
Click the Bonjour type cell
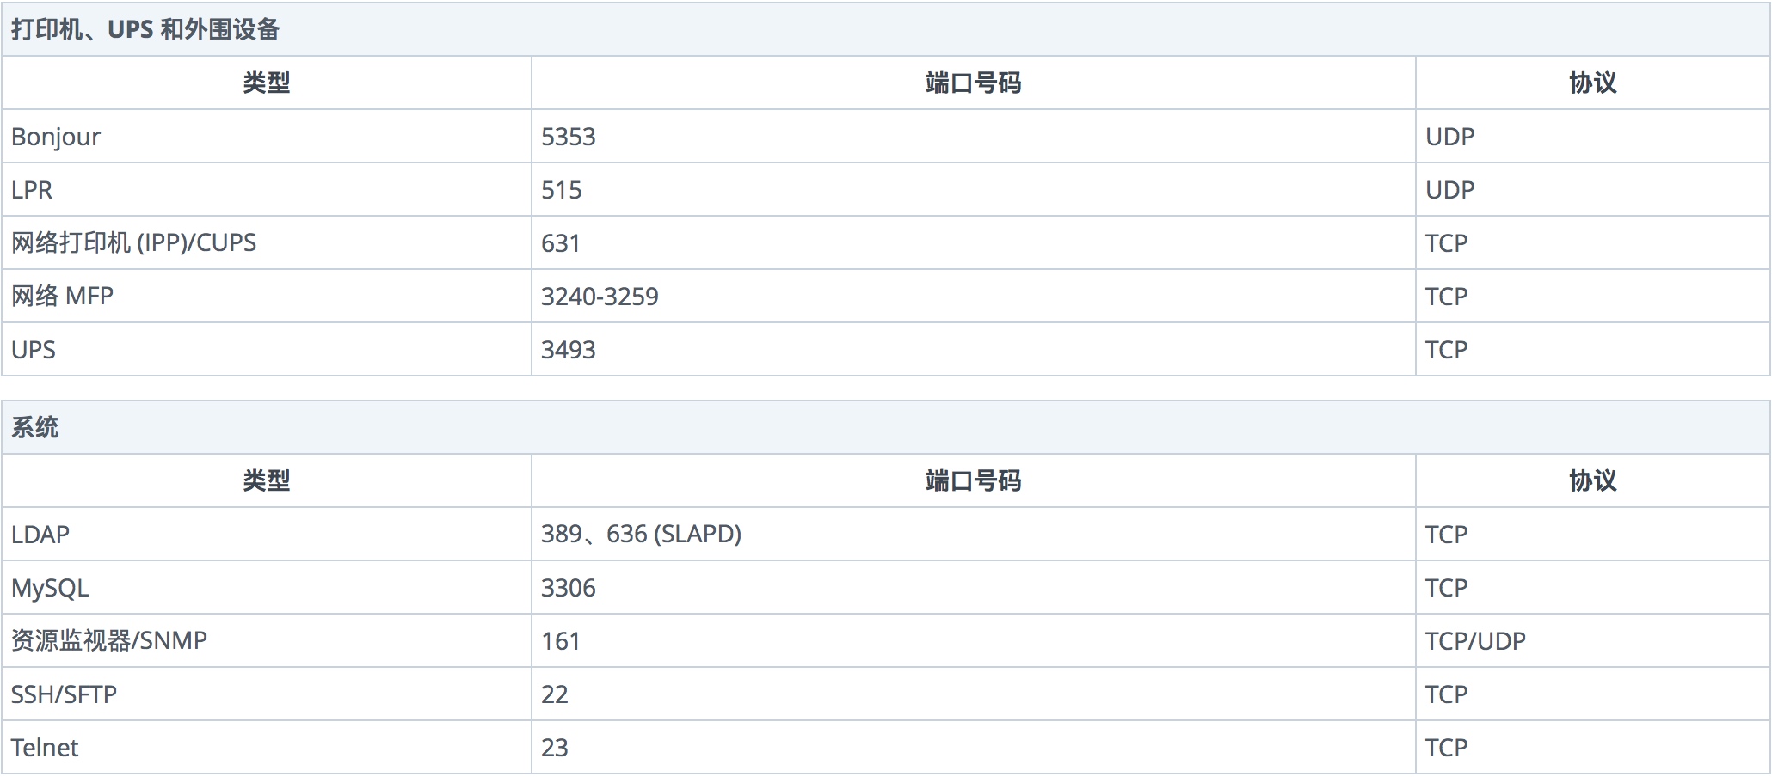[267, 136]
